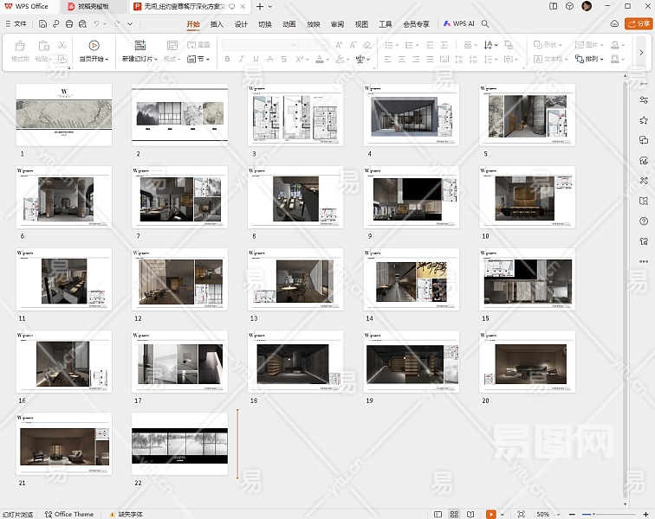Open the 动画 ribbon tab
This screenshot has width=655, height=519.
point(289,24)
